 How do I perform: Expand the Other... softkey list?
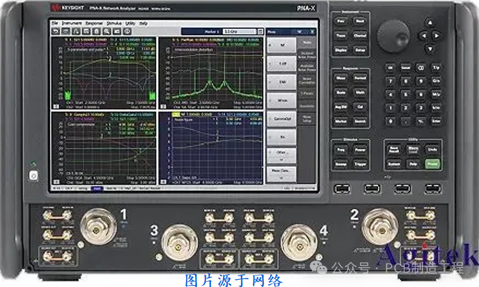281,155
